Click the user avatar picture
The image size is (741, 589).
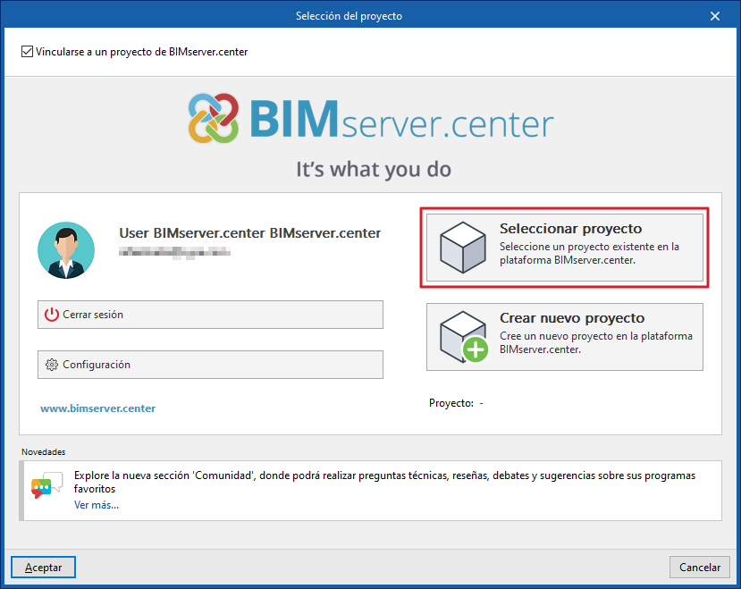point(66,250)
